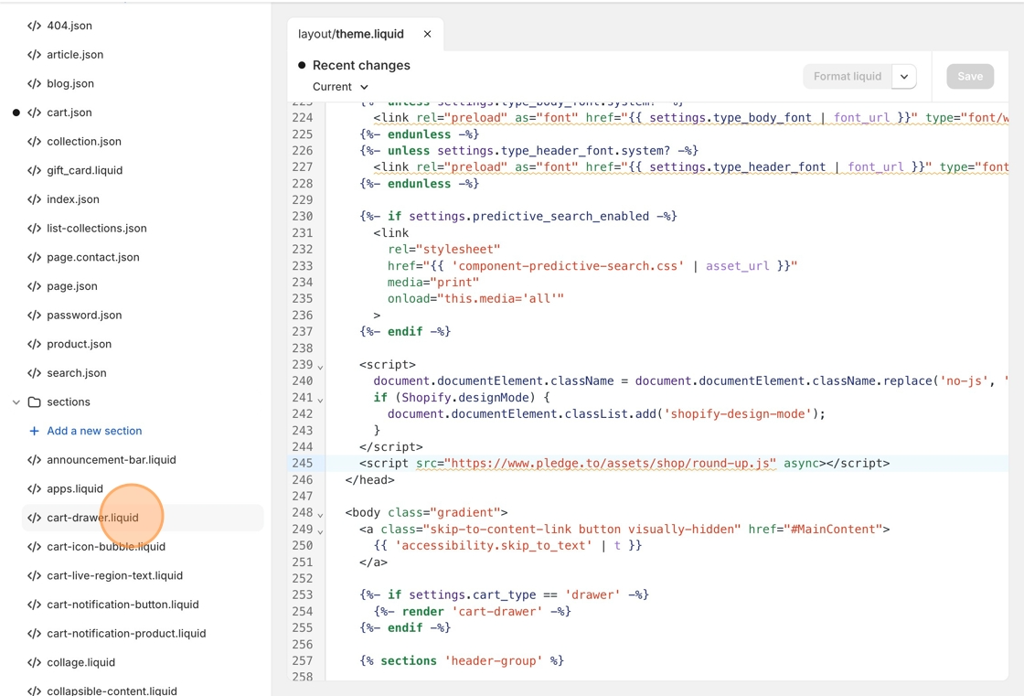Place cursor on 'header-group' sections line
Screen dimensions: 1024x696
461,660
